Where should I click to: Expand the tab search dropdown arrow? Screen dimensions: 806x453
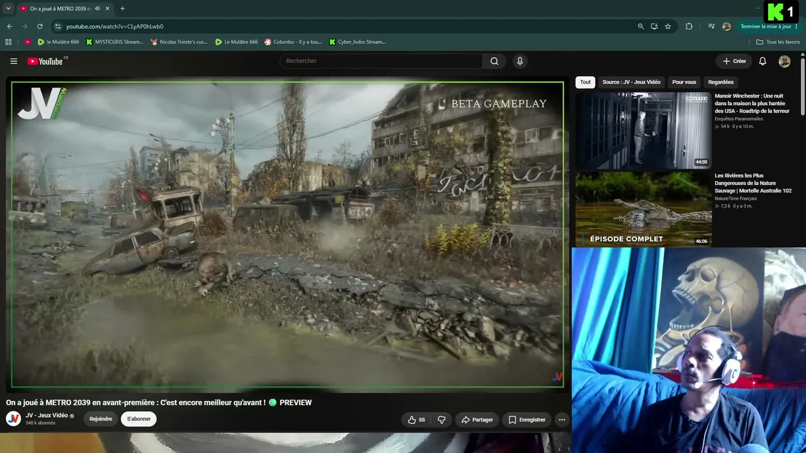8,9
